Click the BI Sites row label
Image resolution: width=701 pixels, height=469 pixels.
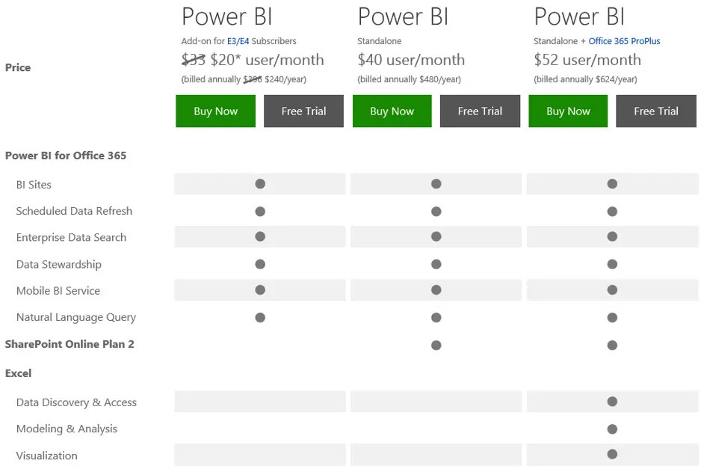pyautogui.click(x=34, y=185)
